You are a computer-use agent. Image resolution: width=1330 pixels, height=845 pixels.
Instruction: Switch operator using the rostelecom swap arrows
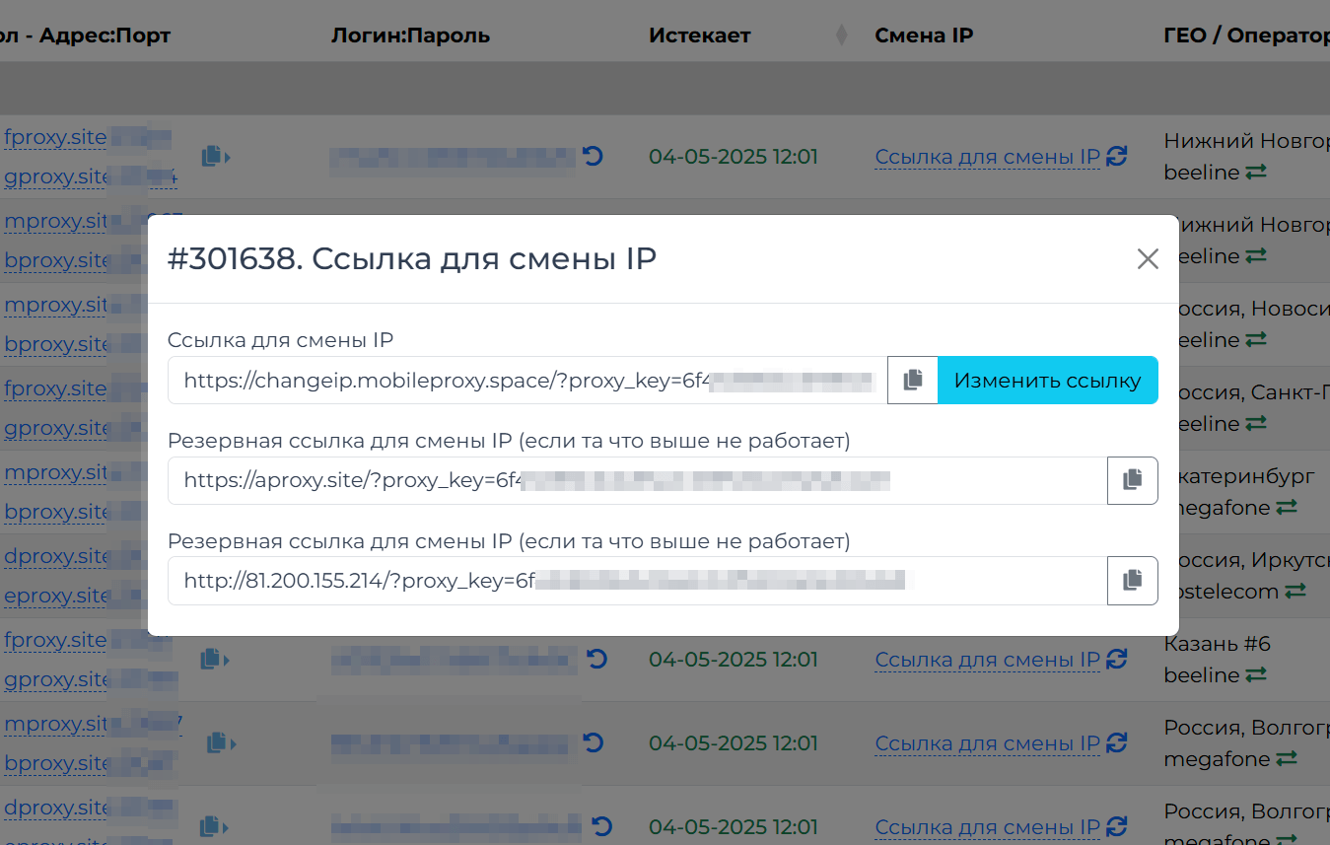click(1295, 592)
